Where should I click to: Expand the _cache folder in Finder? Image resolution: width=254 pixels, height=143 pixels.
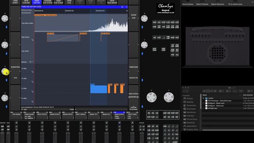(x=204, y=98)
